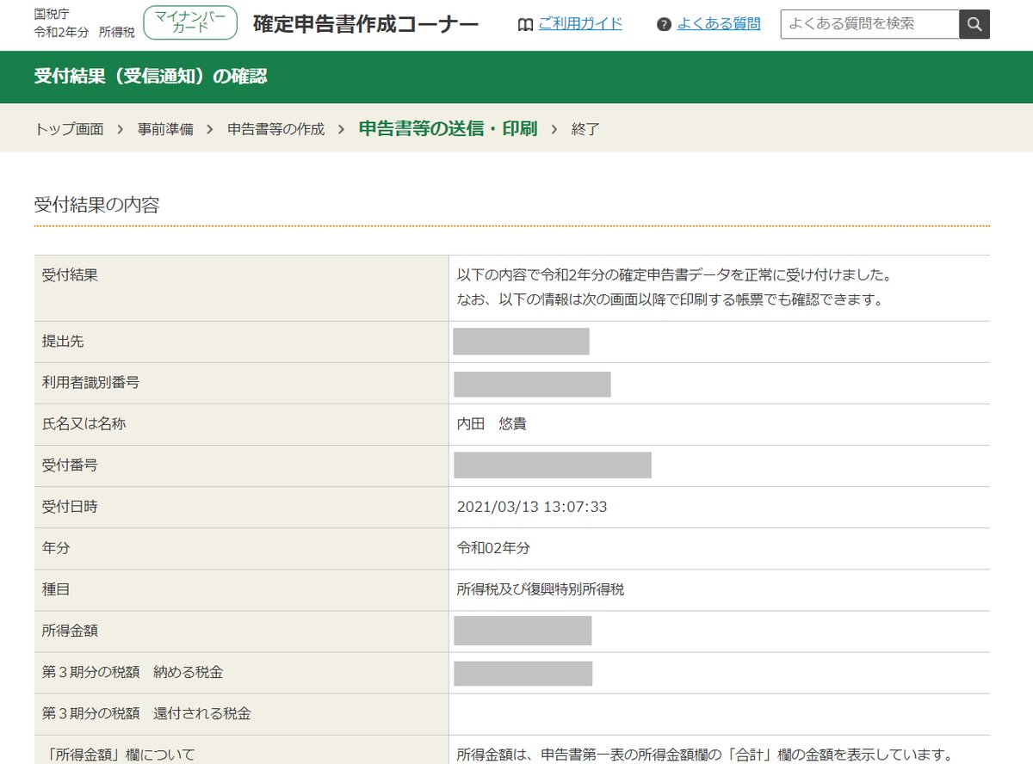This screenshot has width=1033, height=764.
Task: Click the 種目 row label
Action: (x=56, y=589)
